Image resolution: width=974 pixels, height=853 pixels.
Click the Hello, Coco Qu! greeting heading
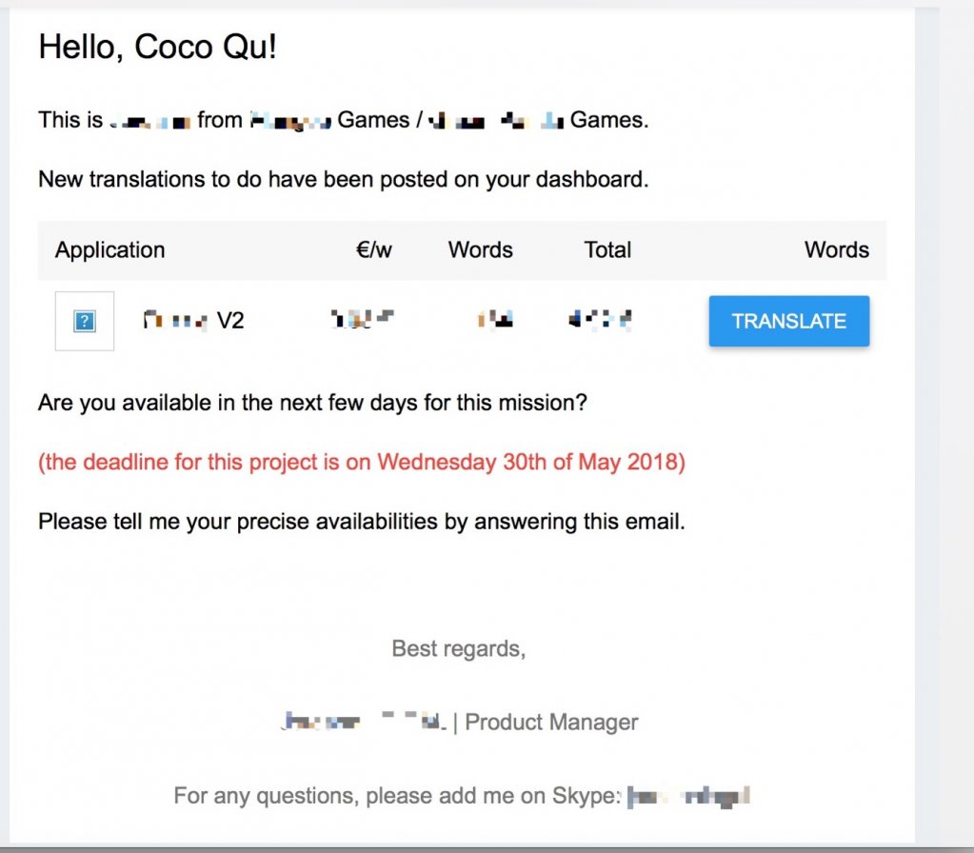[x=158, y=47]
